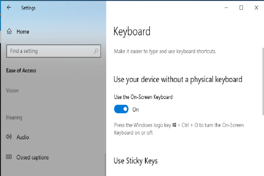
Task: Click the Vision section label
Action: click(13, 91)
